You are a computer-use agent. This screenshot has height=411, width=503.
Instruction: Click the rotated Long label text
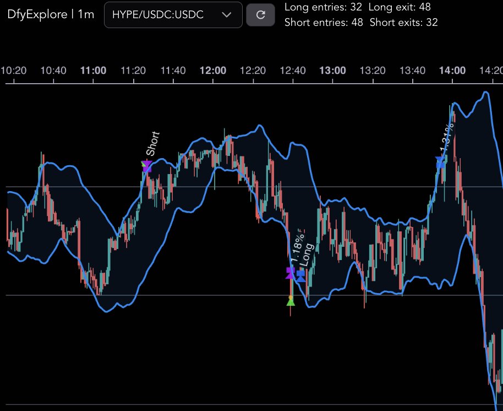(307, 255)
